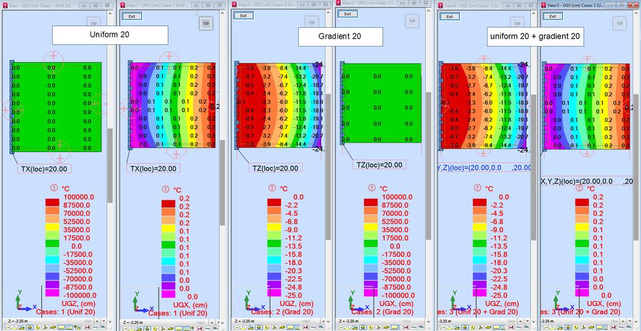Click the red app icon in View:1 title bar
This screenshot has width=641, height=331.
point(122,4)
